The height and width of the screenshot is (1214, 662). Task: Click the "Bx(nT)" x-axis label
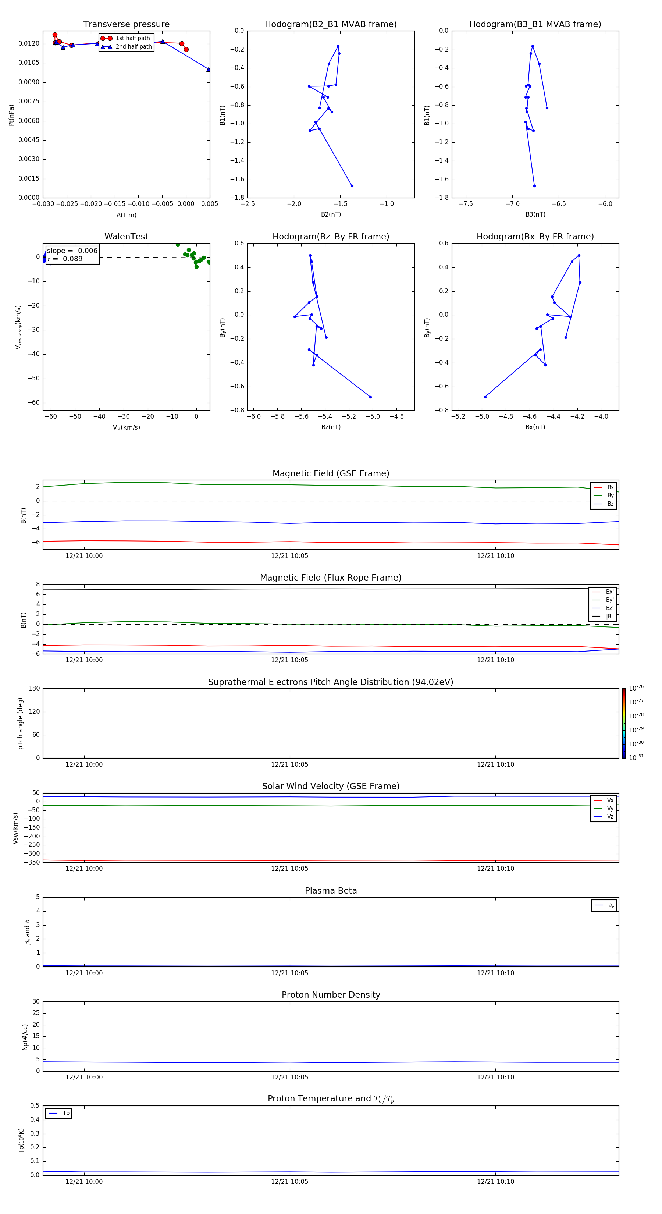click(535, 427)
